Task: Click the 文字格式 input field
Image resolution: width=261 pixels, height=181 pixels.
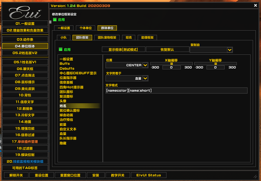Action: click(176, 90)
